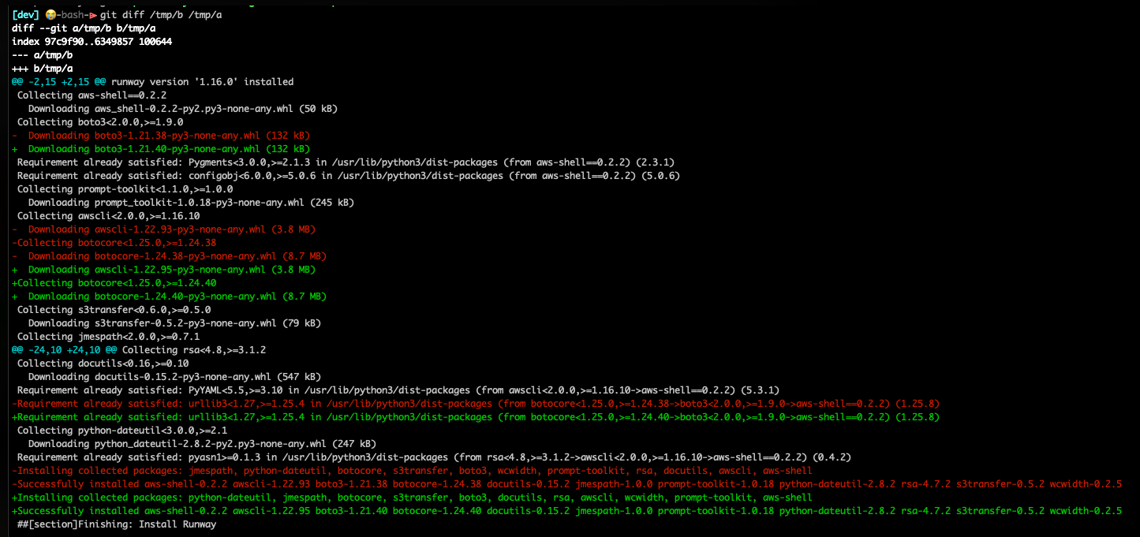Click the red "Successfully installed" awscli-1.22.93 line
1140x537 pixels.
567,484
